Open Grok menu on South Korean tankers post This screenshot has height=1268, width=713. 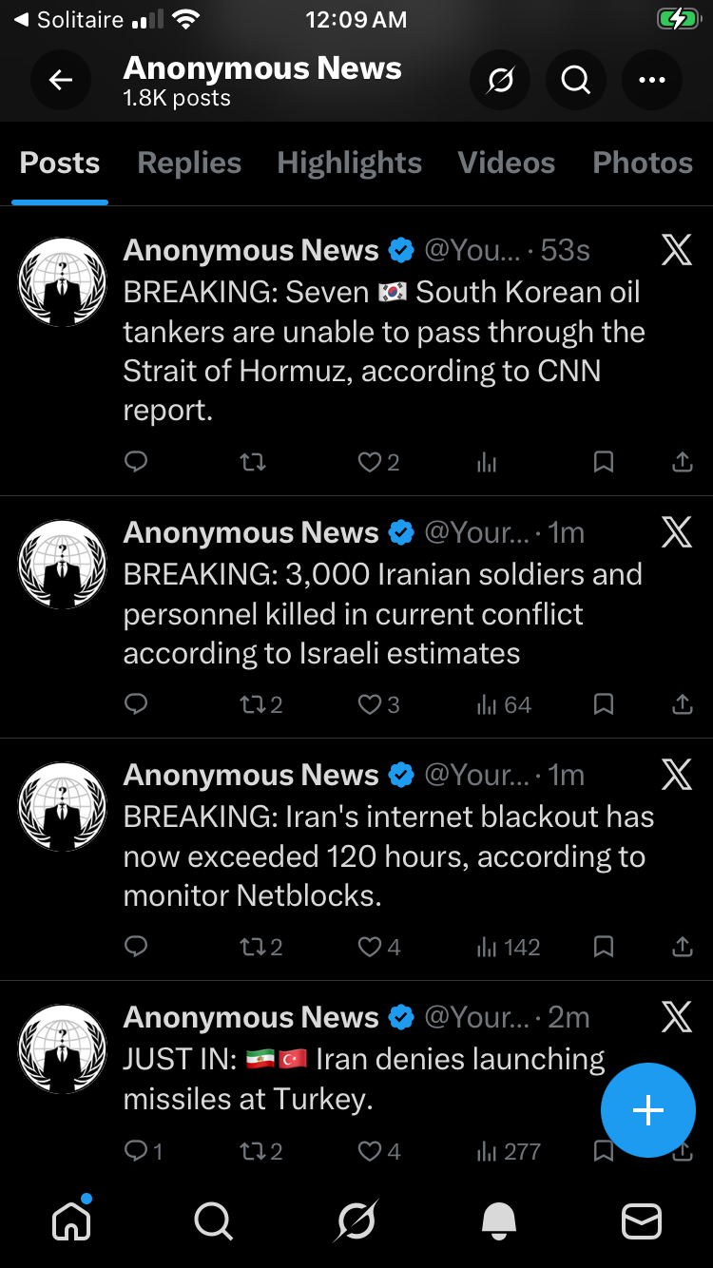point(676,251)
